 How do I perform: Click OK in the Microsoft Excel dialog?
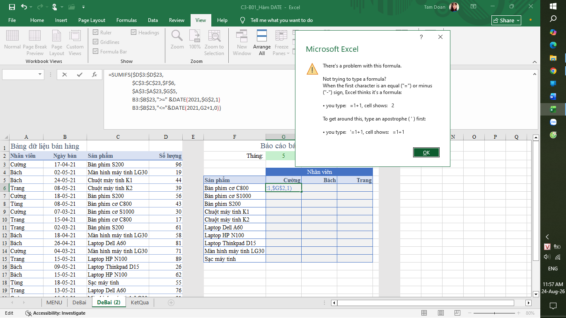(x=426, y=152)
